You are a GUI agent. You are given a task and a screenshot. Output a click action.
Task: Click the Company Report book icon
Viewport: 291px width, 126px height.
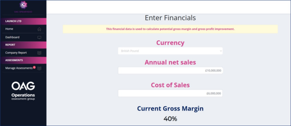pyautogui.click(x=39, y=53)
